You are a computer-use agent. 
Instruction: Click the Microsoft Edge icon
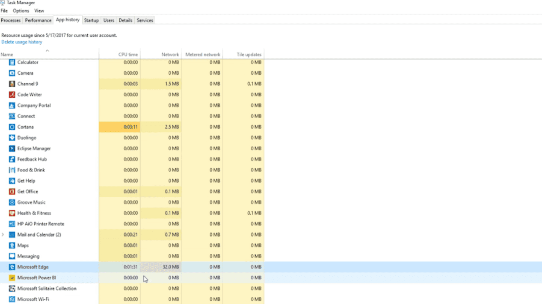coord(12,267)
